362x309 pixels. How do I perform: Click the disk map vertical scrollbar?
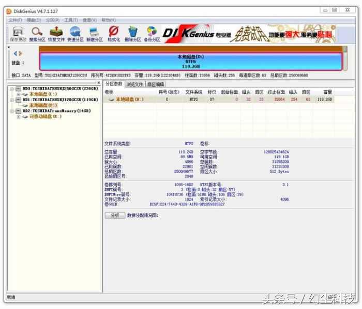pos(345,58)
